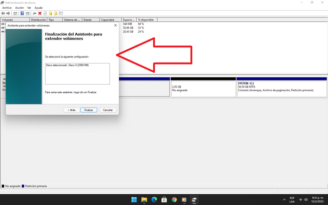Open the Wi-Fi network tray icon
This screenshot has width=328, height=205.
[301, 200]
